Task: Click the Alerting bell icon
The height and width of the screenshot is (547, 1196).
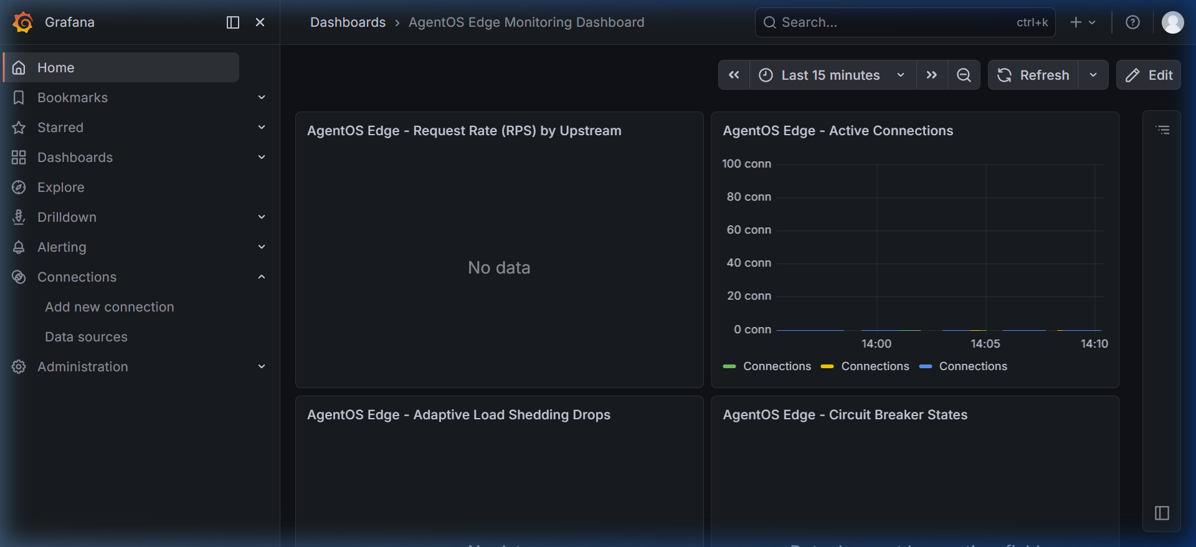Action: [x=19, y=247]
